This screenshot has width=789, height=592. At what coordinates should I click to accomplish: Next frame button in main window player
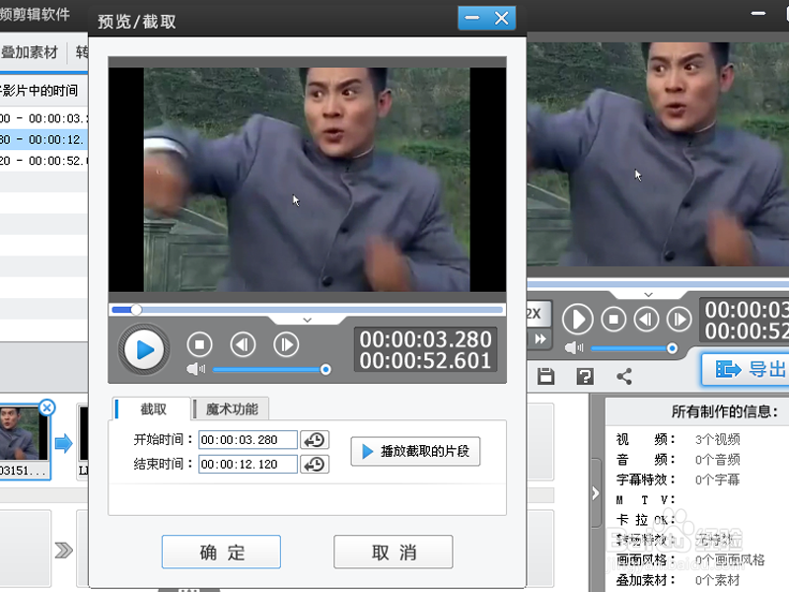pos(680,319)
